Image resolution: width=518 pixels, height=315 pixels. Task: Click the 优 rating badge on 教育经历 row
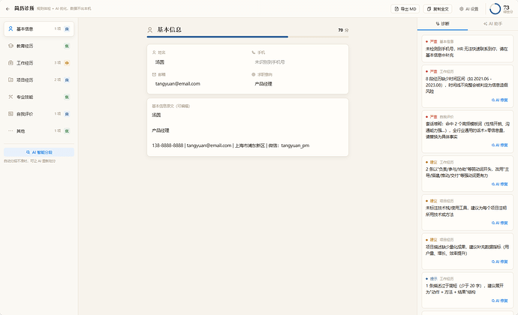[67, 46]
